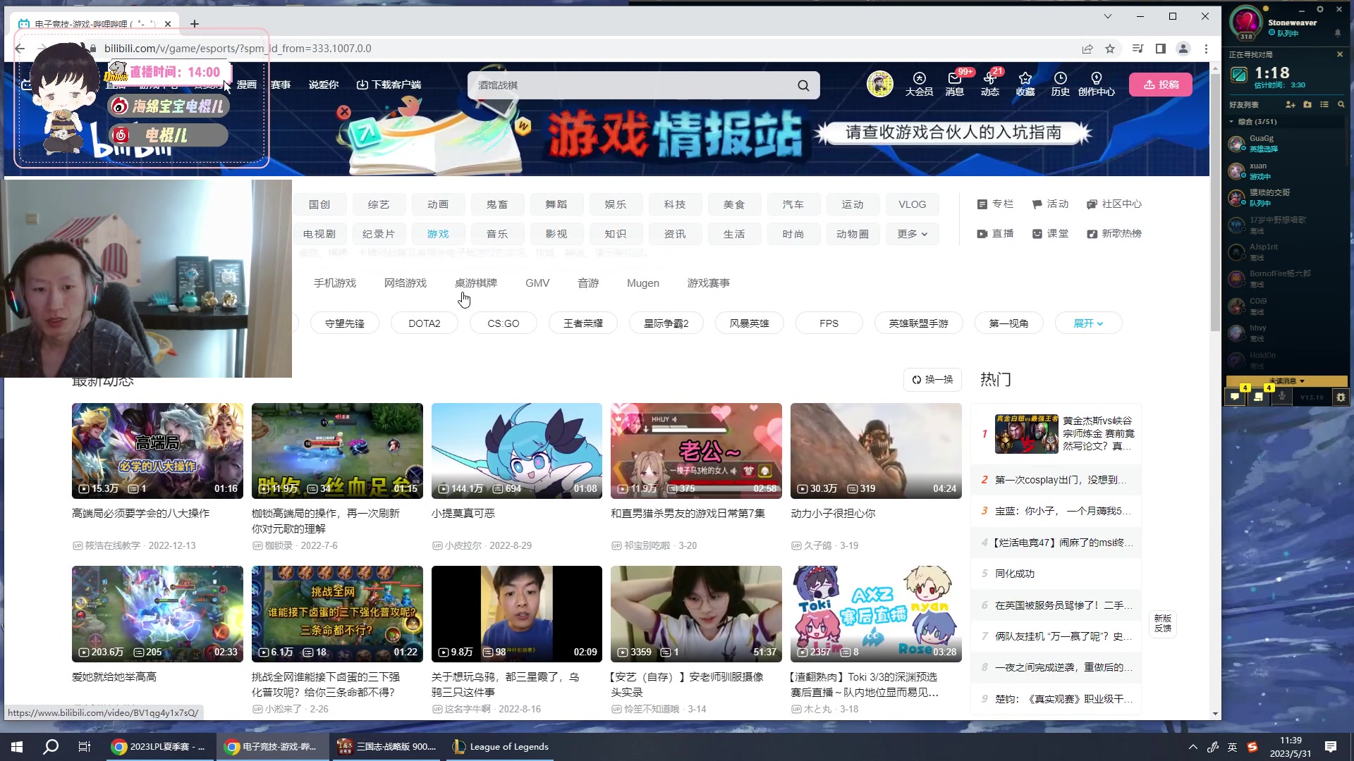
Task: Open 新歌热榜 link
Action: click(x=1114, y=234)
